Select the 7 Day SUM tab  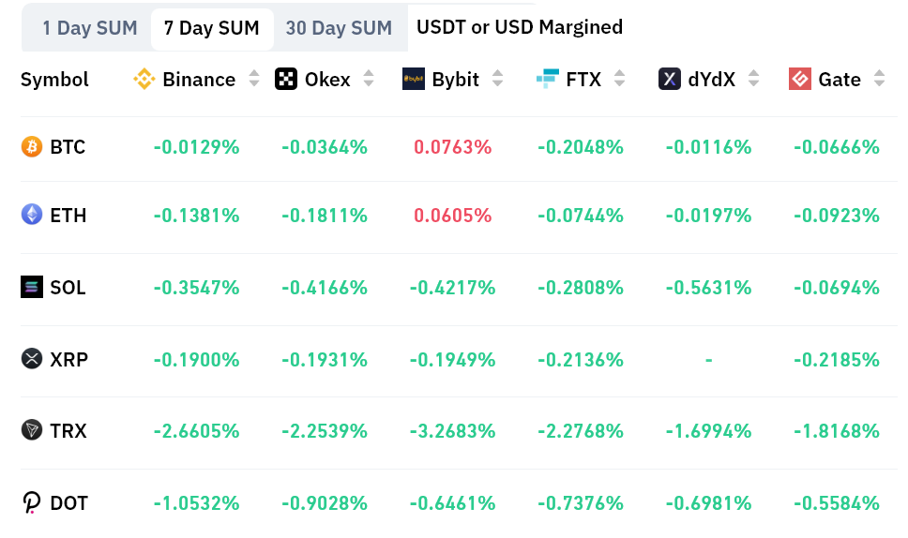point(211,28)
